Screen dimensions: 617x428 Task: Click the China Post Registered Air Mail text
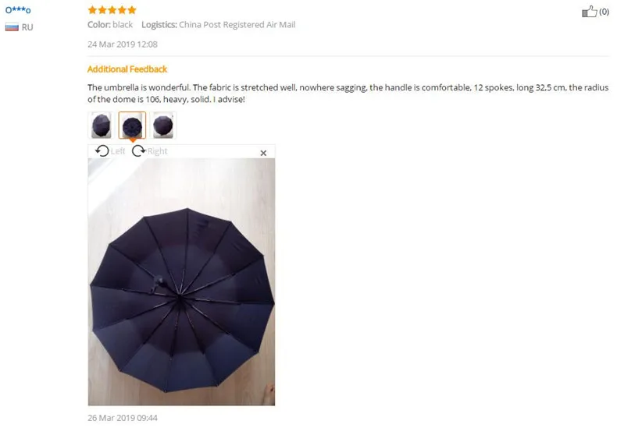tap(237, 24)
